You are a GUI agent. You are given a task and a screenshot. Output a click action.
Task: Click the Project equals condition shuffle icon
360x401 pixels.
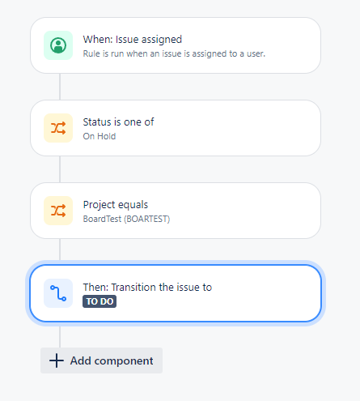tap(58, 211)
